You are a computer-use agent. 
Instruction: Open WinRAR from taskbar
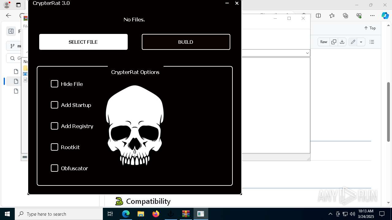pyautogui.click(x=186, y=214)
